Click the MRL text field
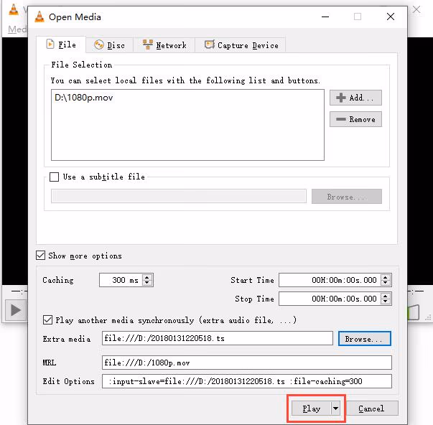Viewport: 433px width, 425px height. [246, 363]
